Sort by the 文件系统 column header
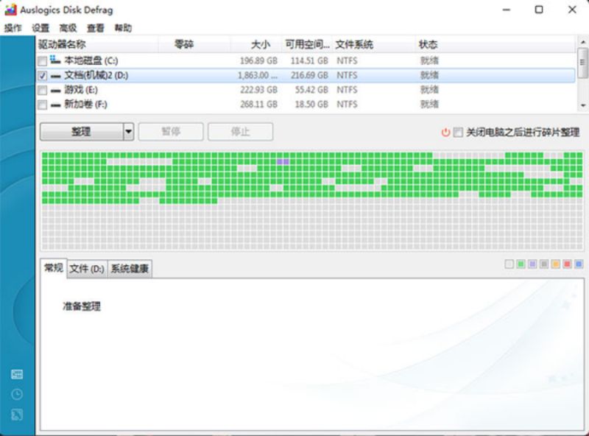 click(374, 44)
